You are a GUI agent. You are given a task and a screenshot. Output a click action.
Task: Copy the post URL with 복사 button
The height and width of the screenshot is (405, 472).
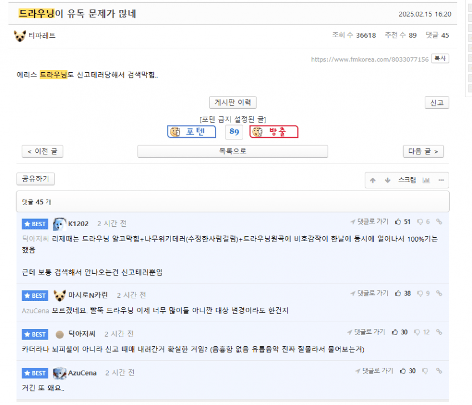pyautogui.click(x=440, y=58)
